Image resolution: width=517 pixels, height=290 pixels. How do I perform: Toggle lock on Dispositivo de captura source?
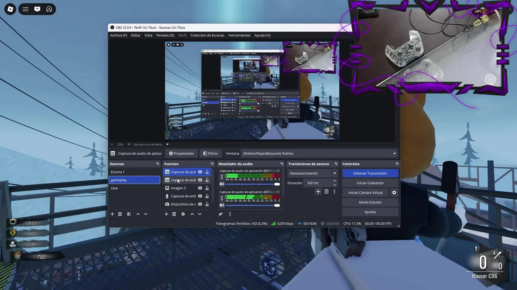click(x=207, y=204)
